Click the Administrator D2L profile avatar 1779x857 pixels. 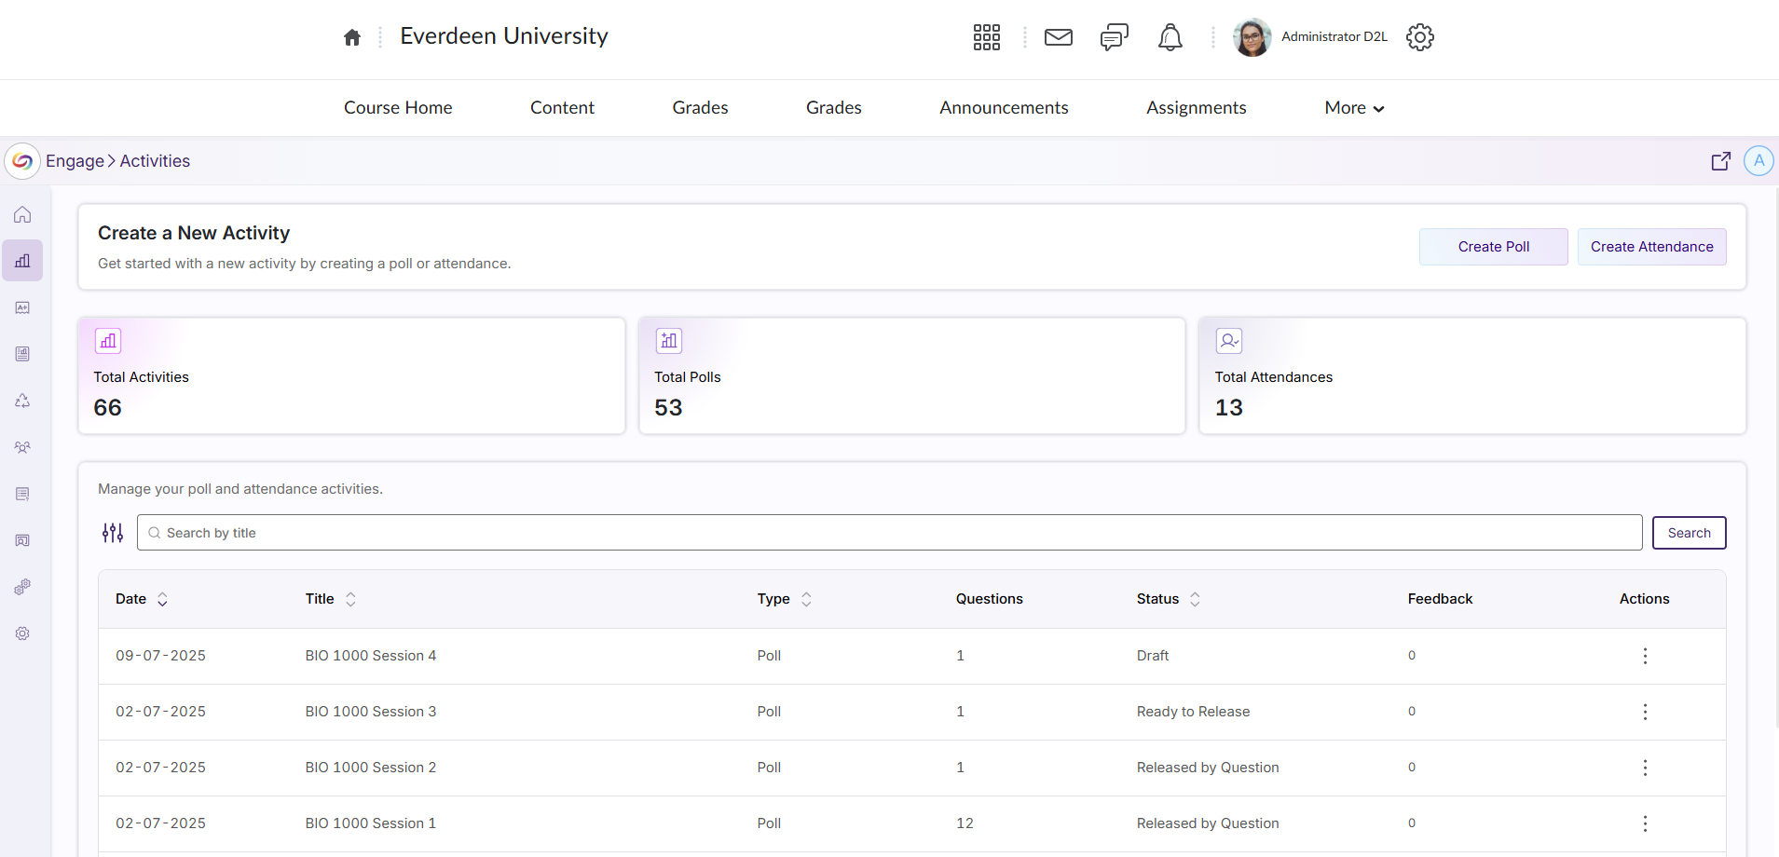pos(1252,37)
